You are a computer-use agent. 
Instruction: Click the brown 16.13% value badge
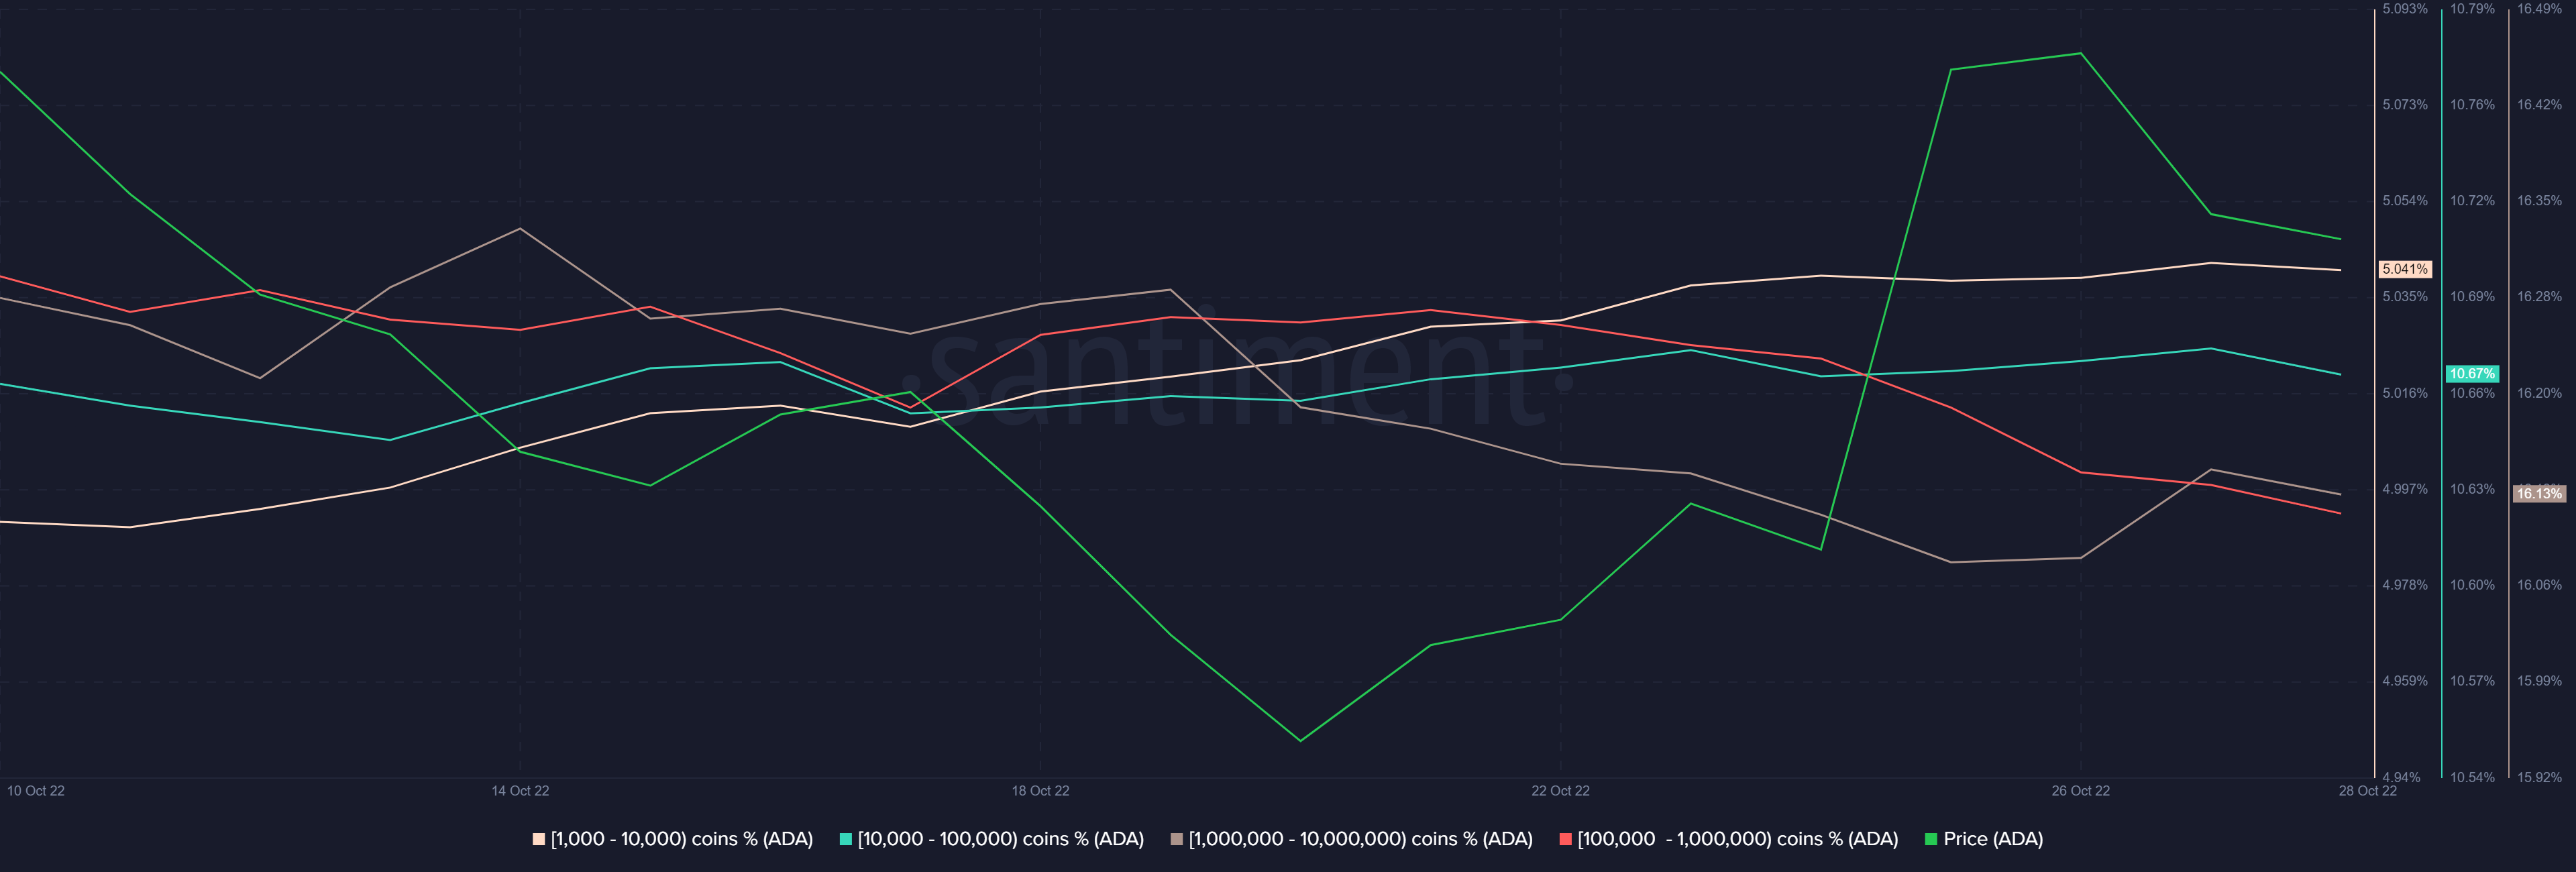tap(2539, 493)
